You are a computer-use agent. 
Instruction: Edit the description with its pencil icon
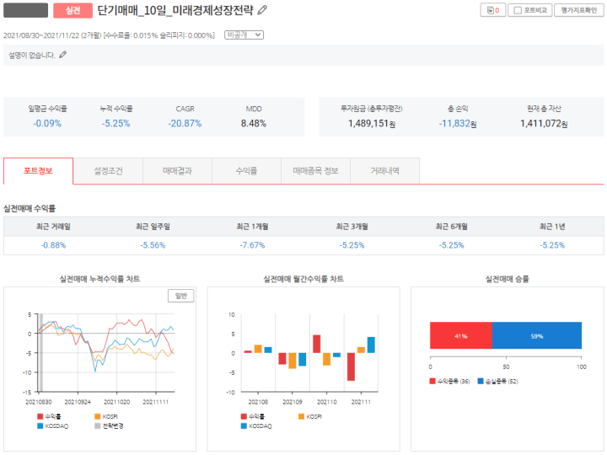click(62, 55)
